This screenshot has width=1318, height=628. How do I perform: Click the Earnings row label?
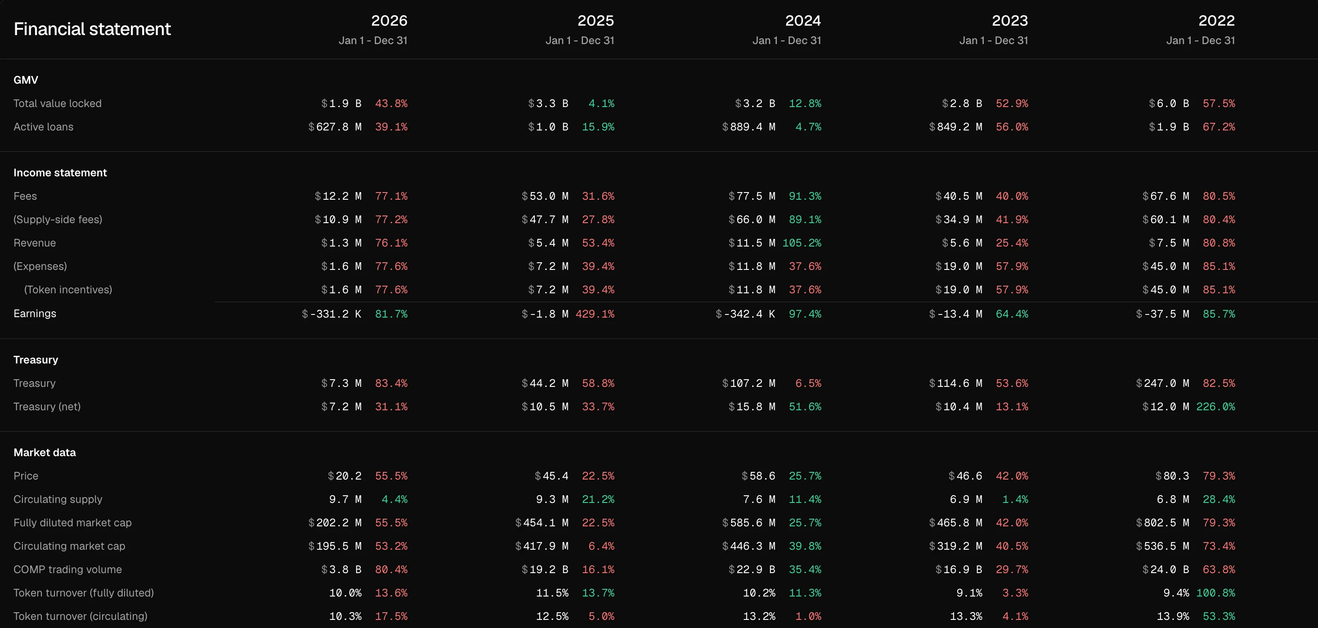[35, 314]
